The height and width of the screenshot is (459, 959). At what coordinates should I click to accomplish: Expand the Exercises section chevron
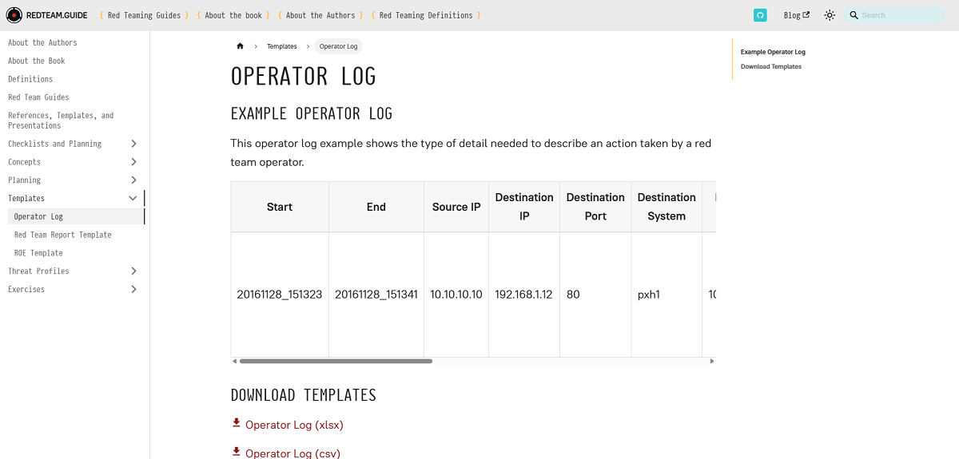133,289
